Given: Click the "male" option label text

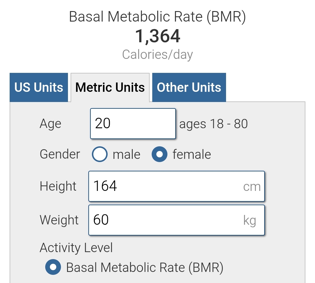Looking at the screenshot, I should click(126, 154).
